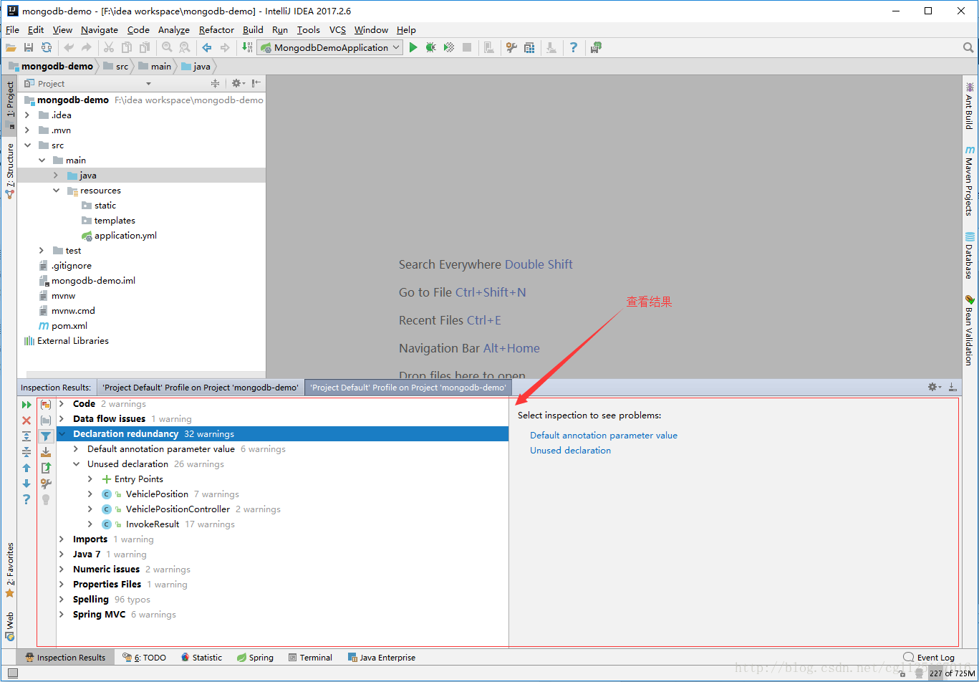Image resolution: width=979 pixels, height=682 pixels.
Task: Open the Statistic tool window button
Action: coord(201,658)
